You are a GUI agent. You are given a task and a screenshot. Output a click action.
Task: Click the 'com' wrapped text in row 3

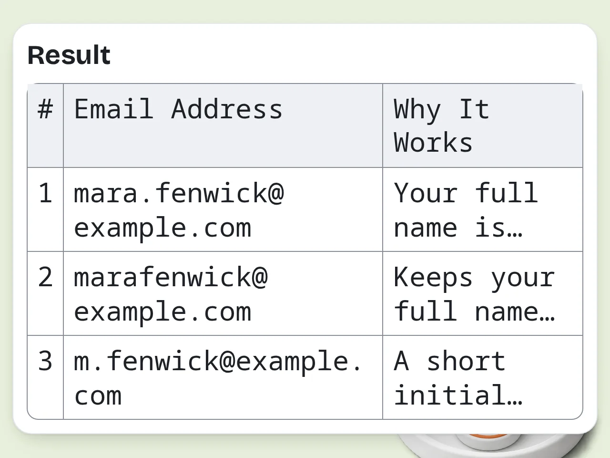point(98,396)
